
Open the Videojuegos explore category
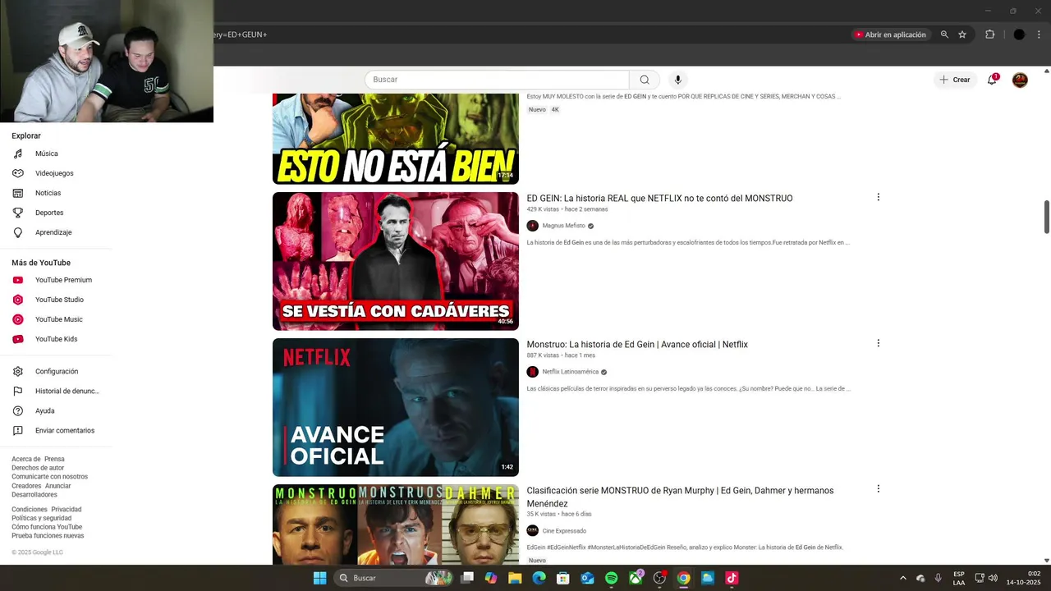pos(53,173)
